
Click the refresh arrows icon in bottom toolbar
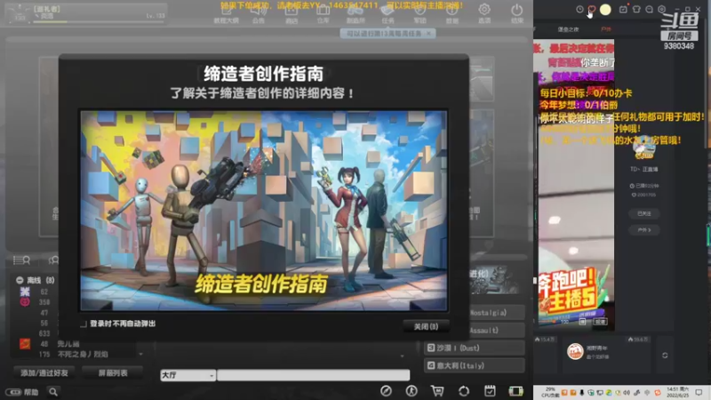463,391
